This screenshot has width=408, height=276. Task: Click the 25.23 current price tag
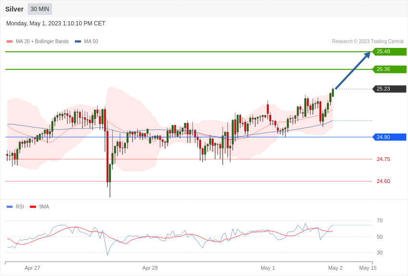coord(389,89)
